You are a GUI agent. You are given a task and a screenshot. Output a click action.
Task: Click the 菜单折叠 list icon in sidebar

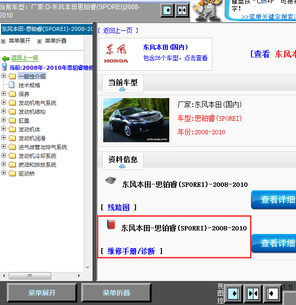pos(40,41)
